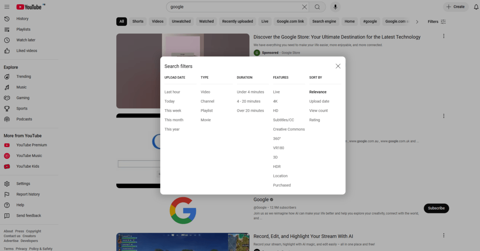Open the hamburger navigation menu

(x=7, y=7)
